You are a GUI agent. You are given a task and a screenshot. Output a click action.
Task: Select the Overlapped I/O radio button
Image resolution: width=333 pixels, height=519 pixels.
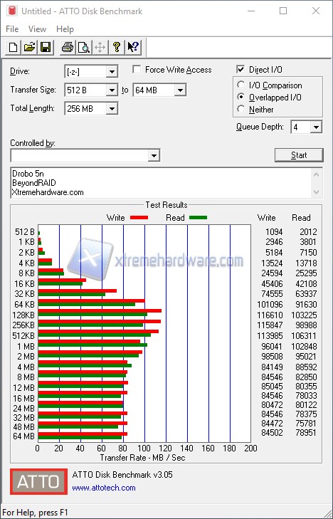[240, 97]
